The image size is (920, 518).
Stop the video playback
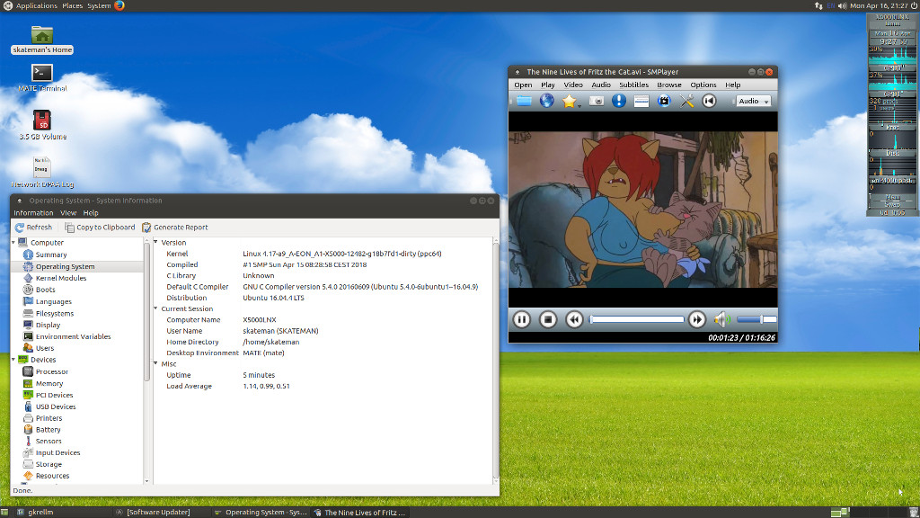548,319
